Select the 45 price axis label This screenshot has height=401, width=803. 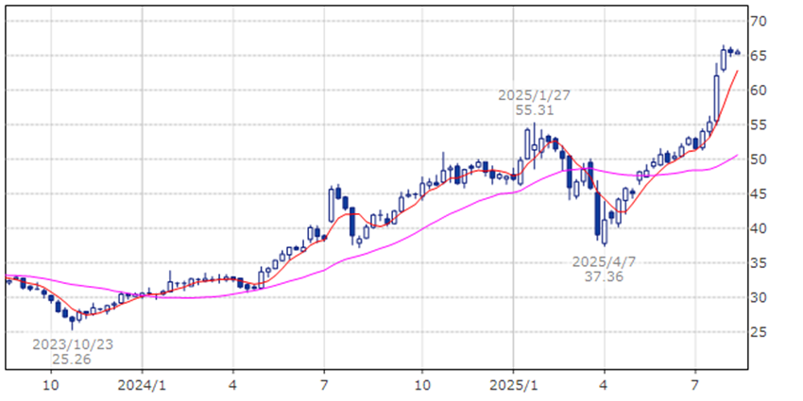757,194
